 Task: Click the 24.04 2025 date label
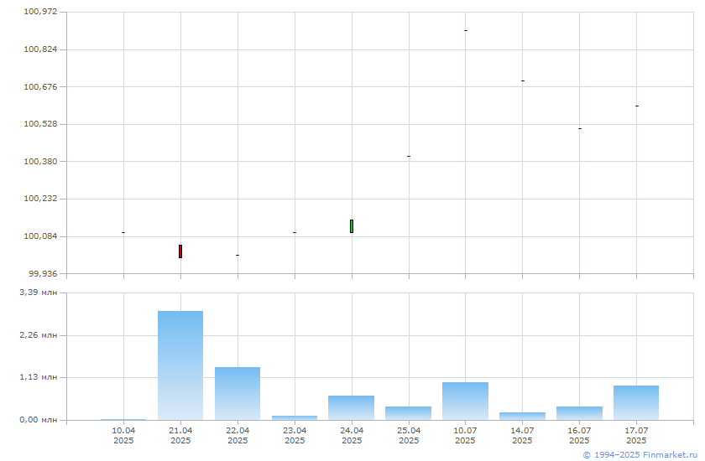pos(352,435)
